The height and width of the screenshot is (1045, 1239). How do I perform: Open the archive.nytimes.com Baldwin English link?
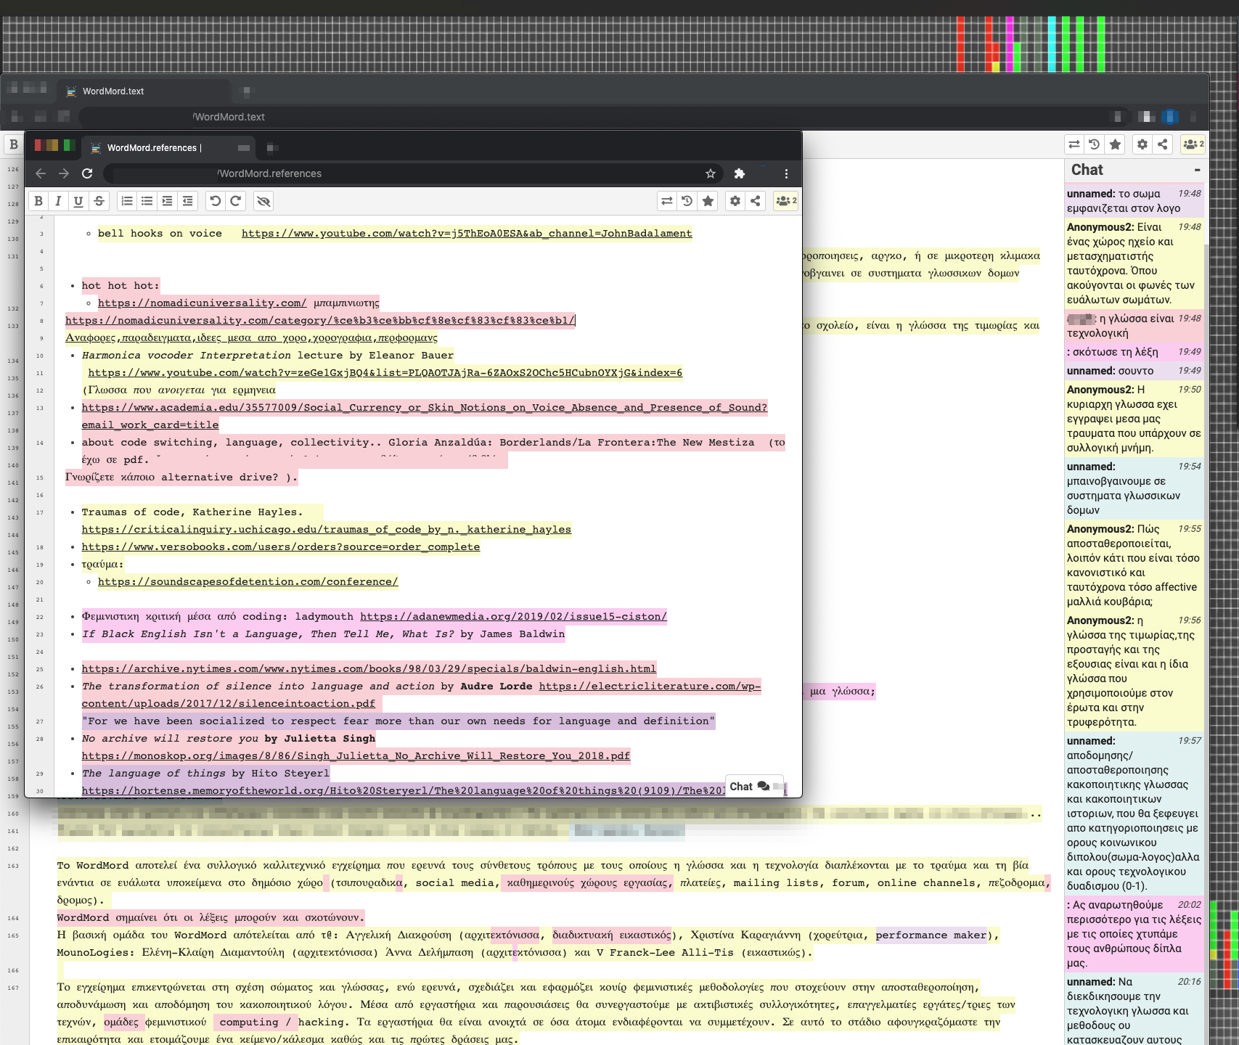click(x=369, y=668)
